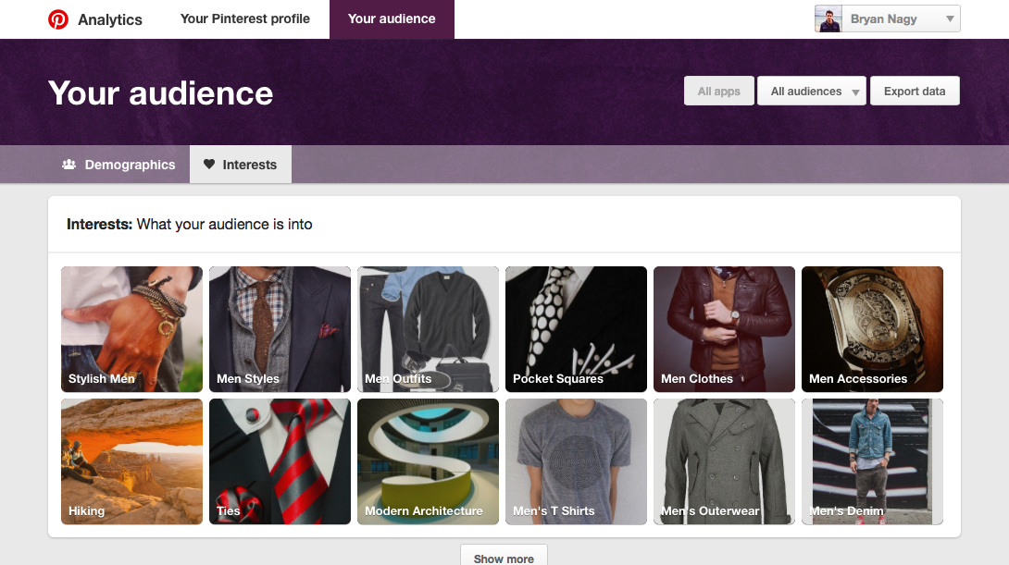1009x565 pixels.
Task: Select the Modern Architecture tile
Action: click(428, 461)
